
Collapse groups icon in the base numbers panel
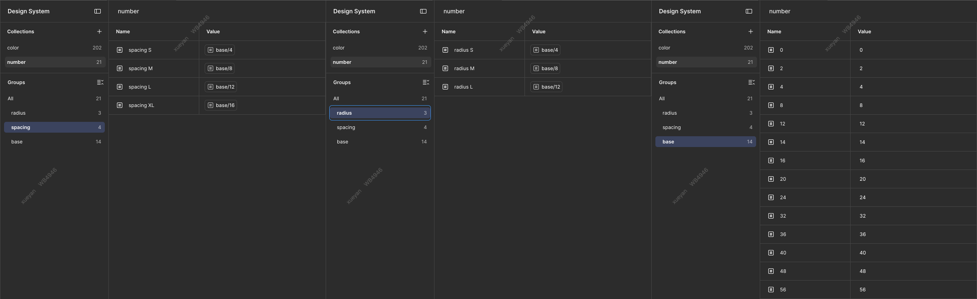point(752,82)
